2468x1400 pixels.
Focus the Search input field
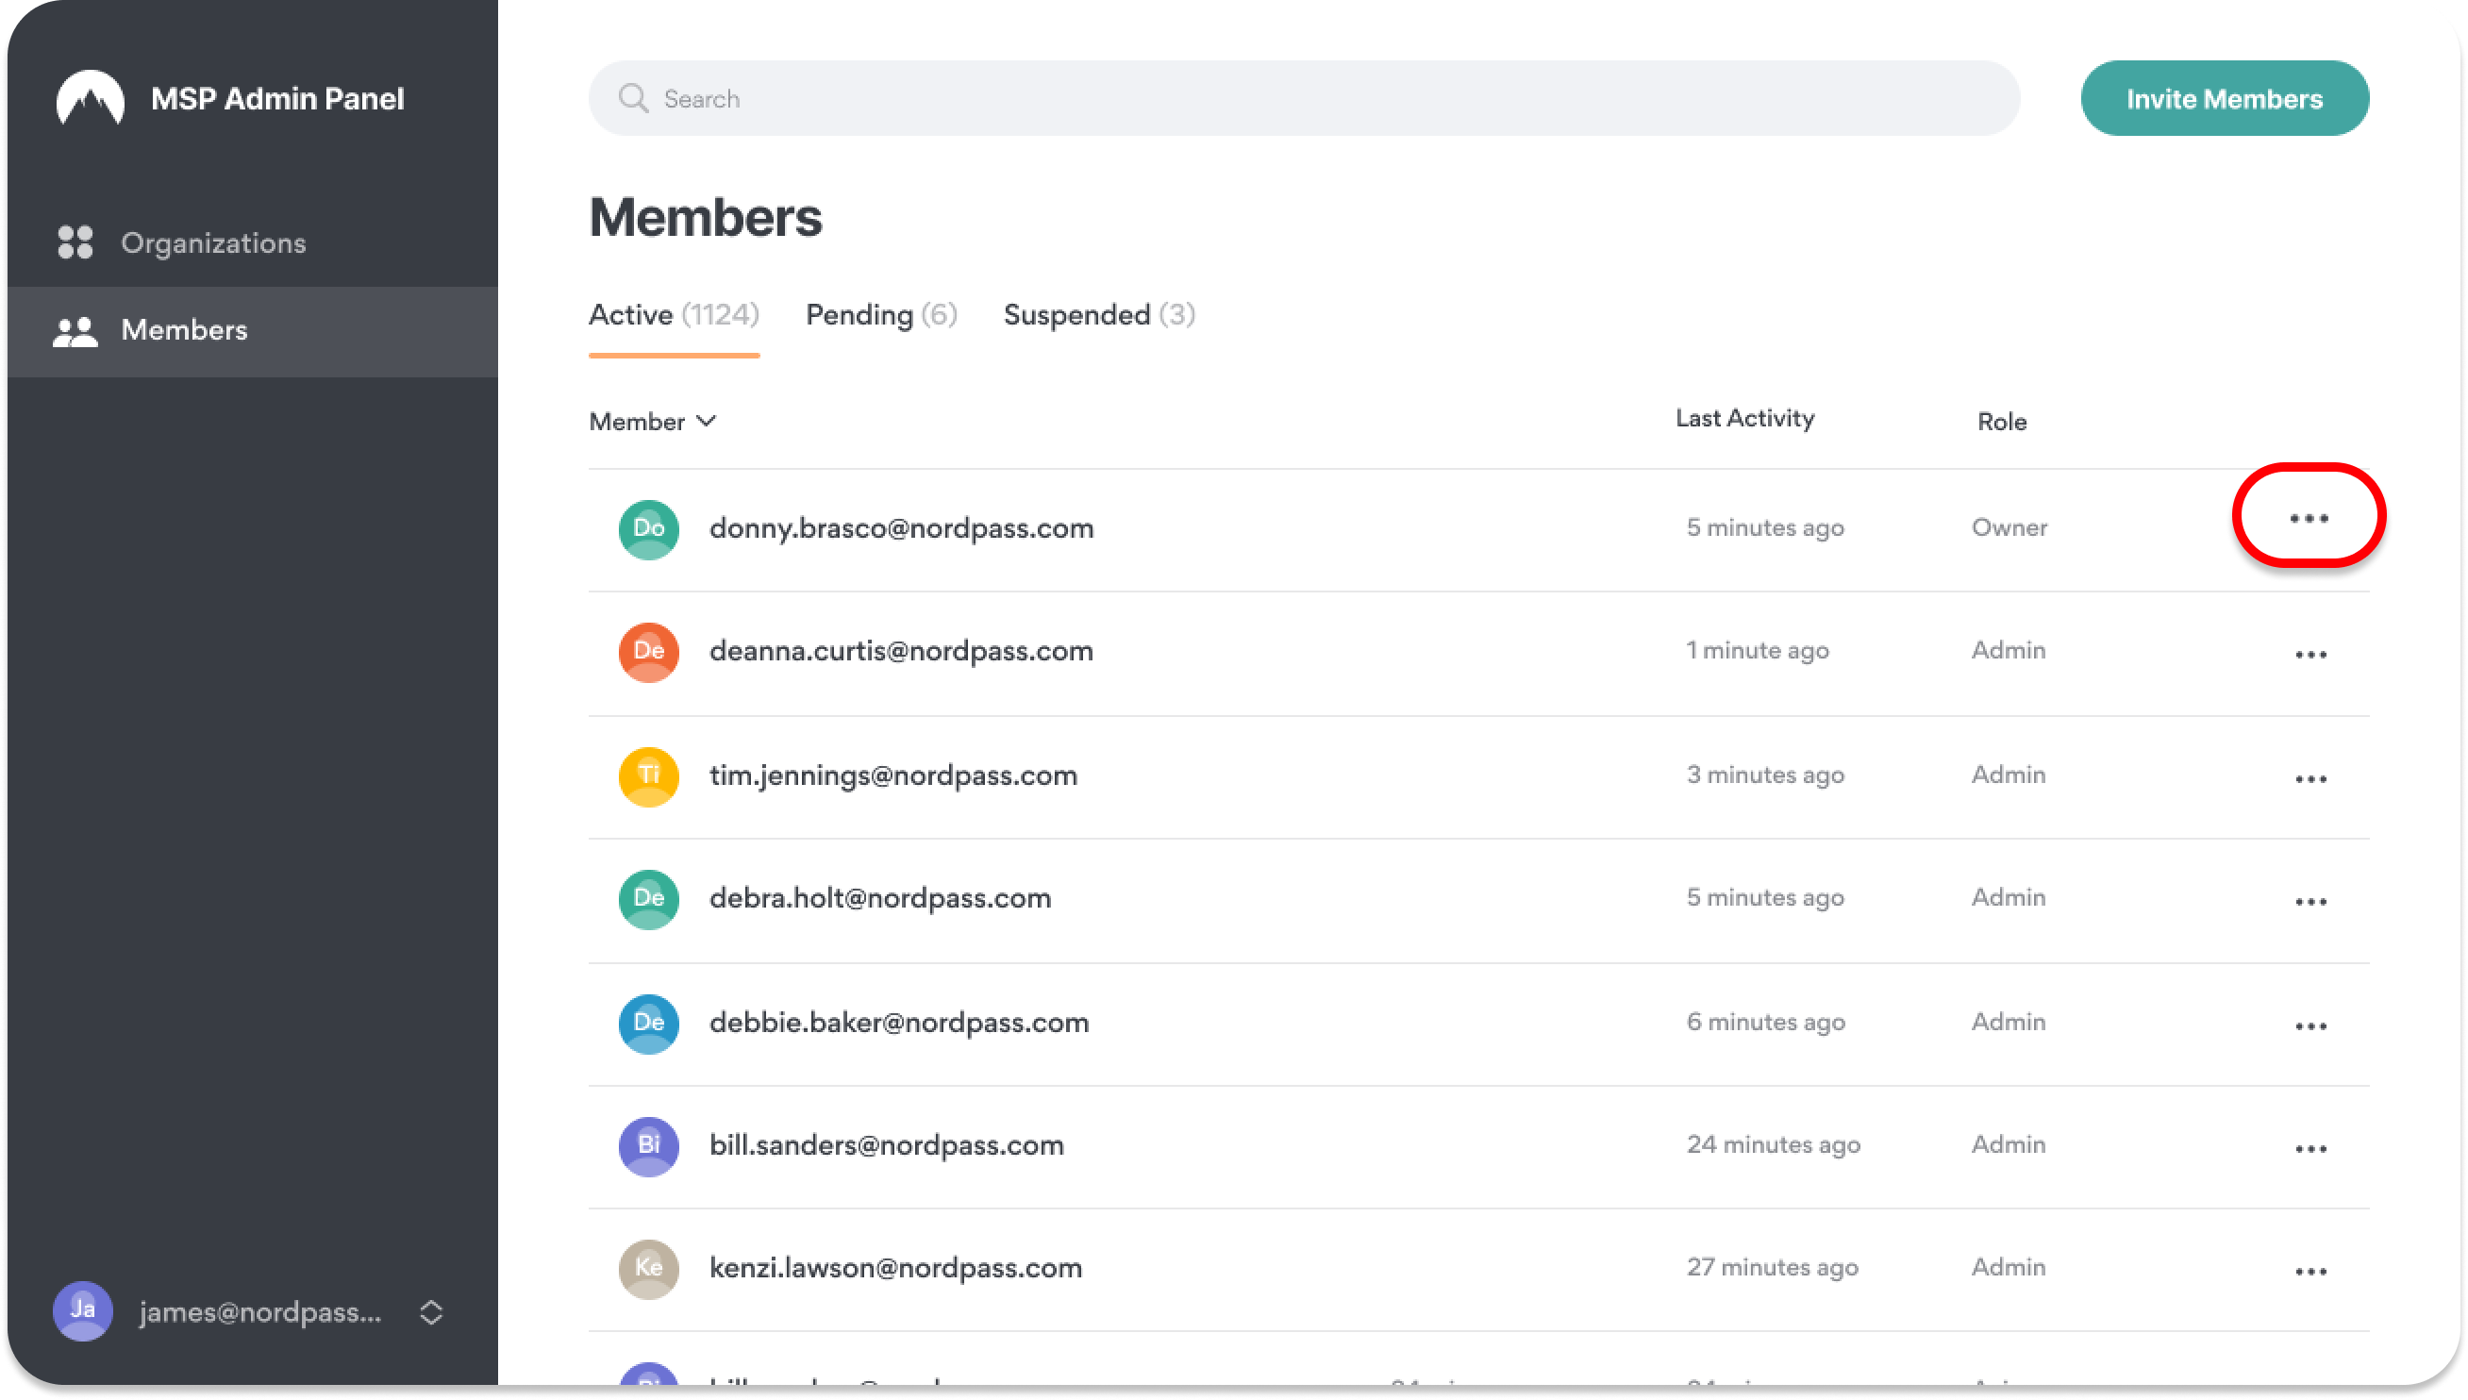pos(1304,98)
